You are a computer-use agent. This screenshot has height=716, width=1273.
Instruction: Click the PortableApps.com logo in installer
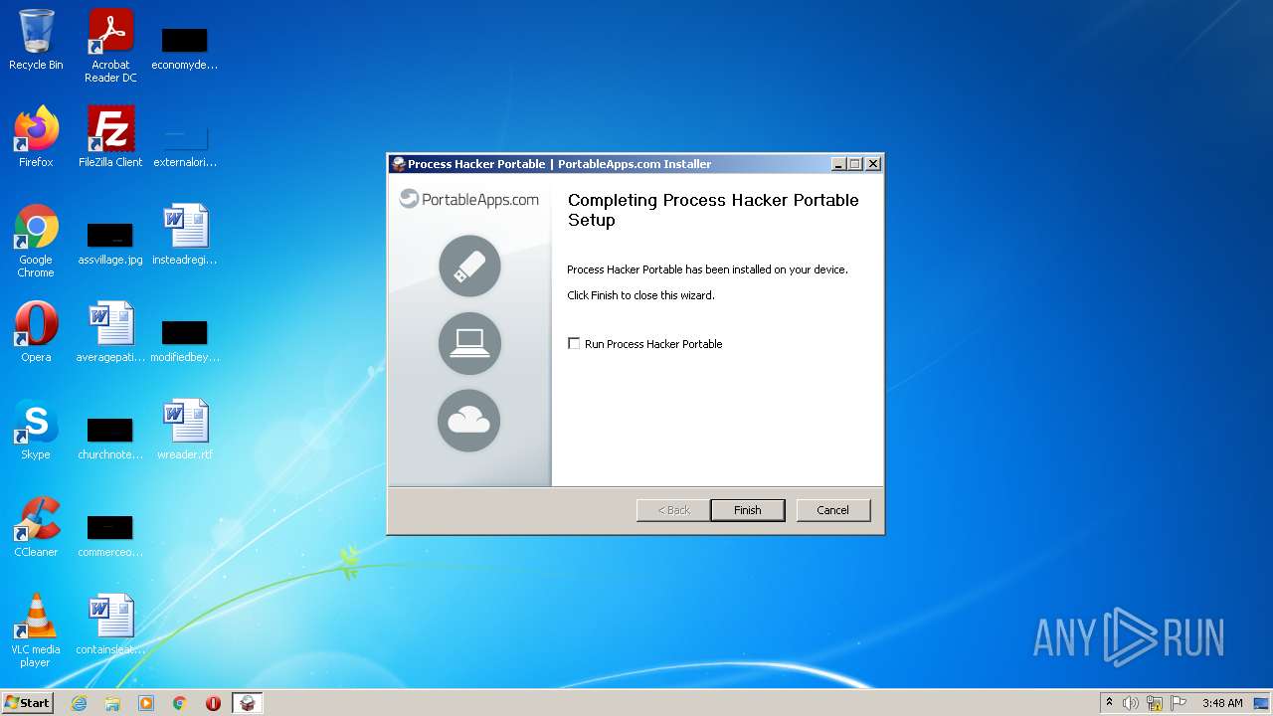click(469, 199)
